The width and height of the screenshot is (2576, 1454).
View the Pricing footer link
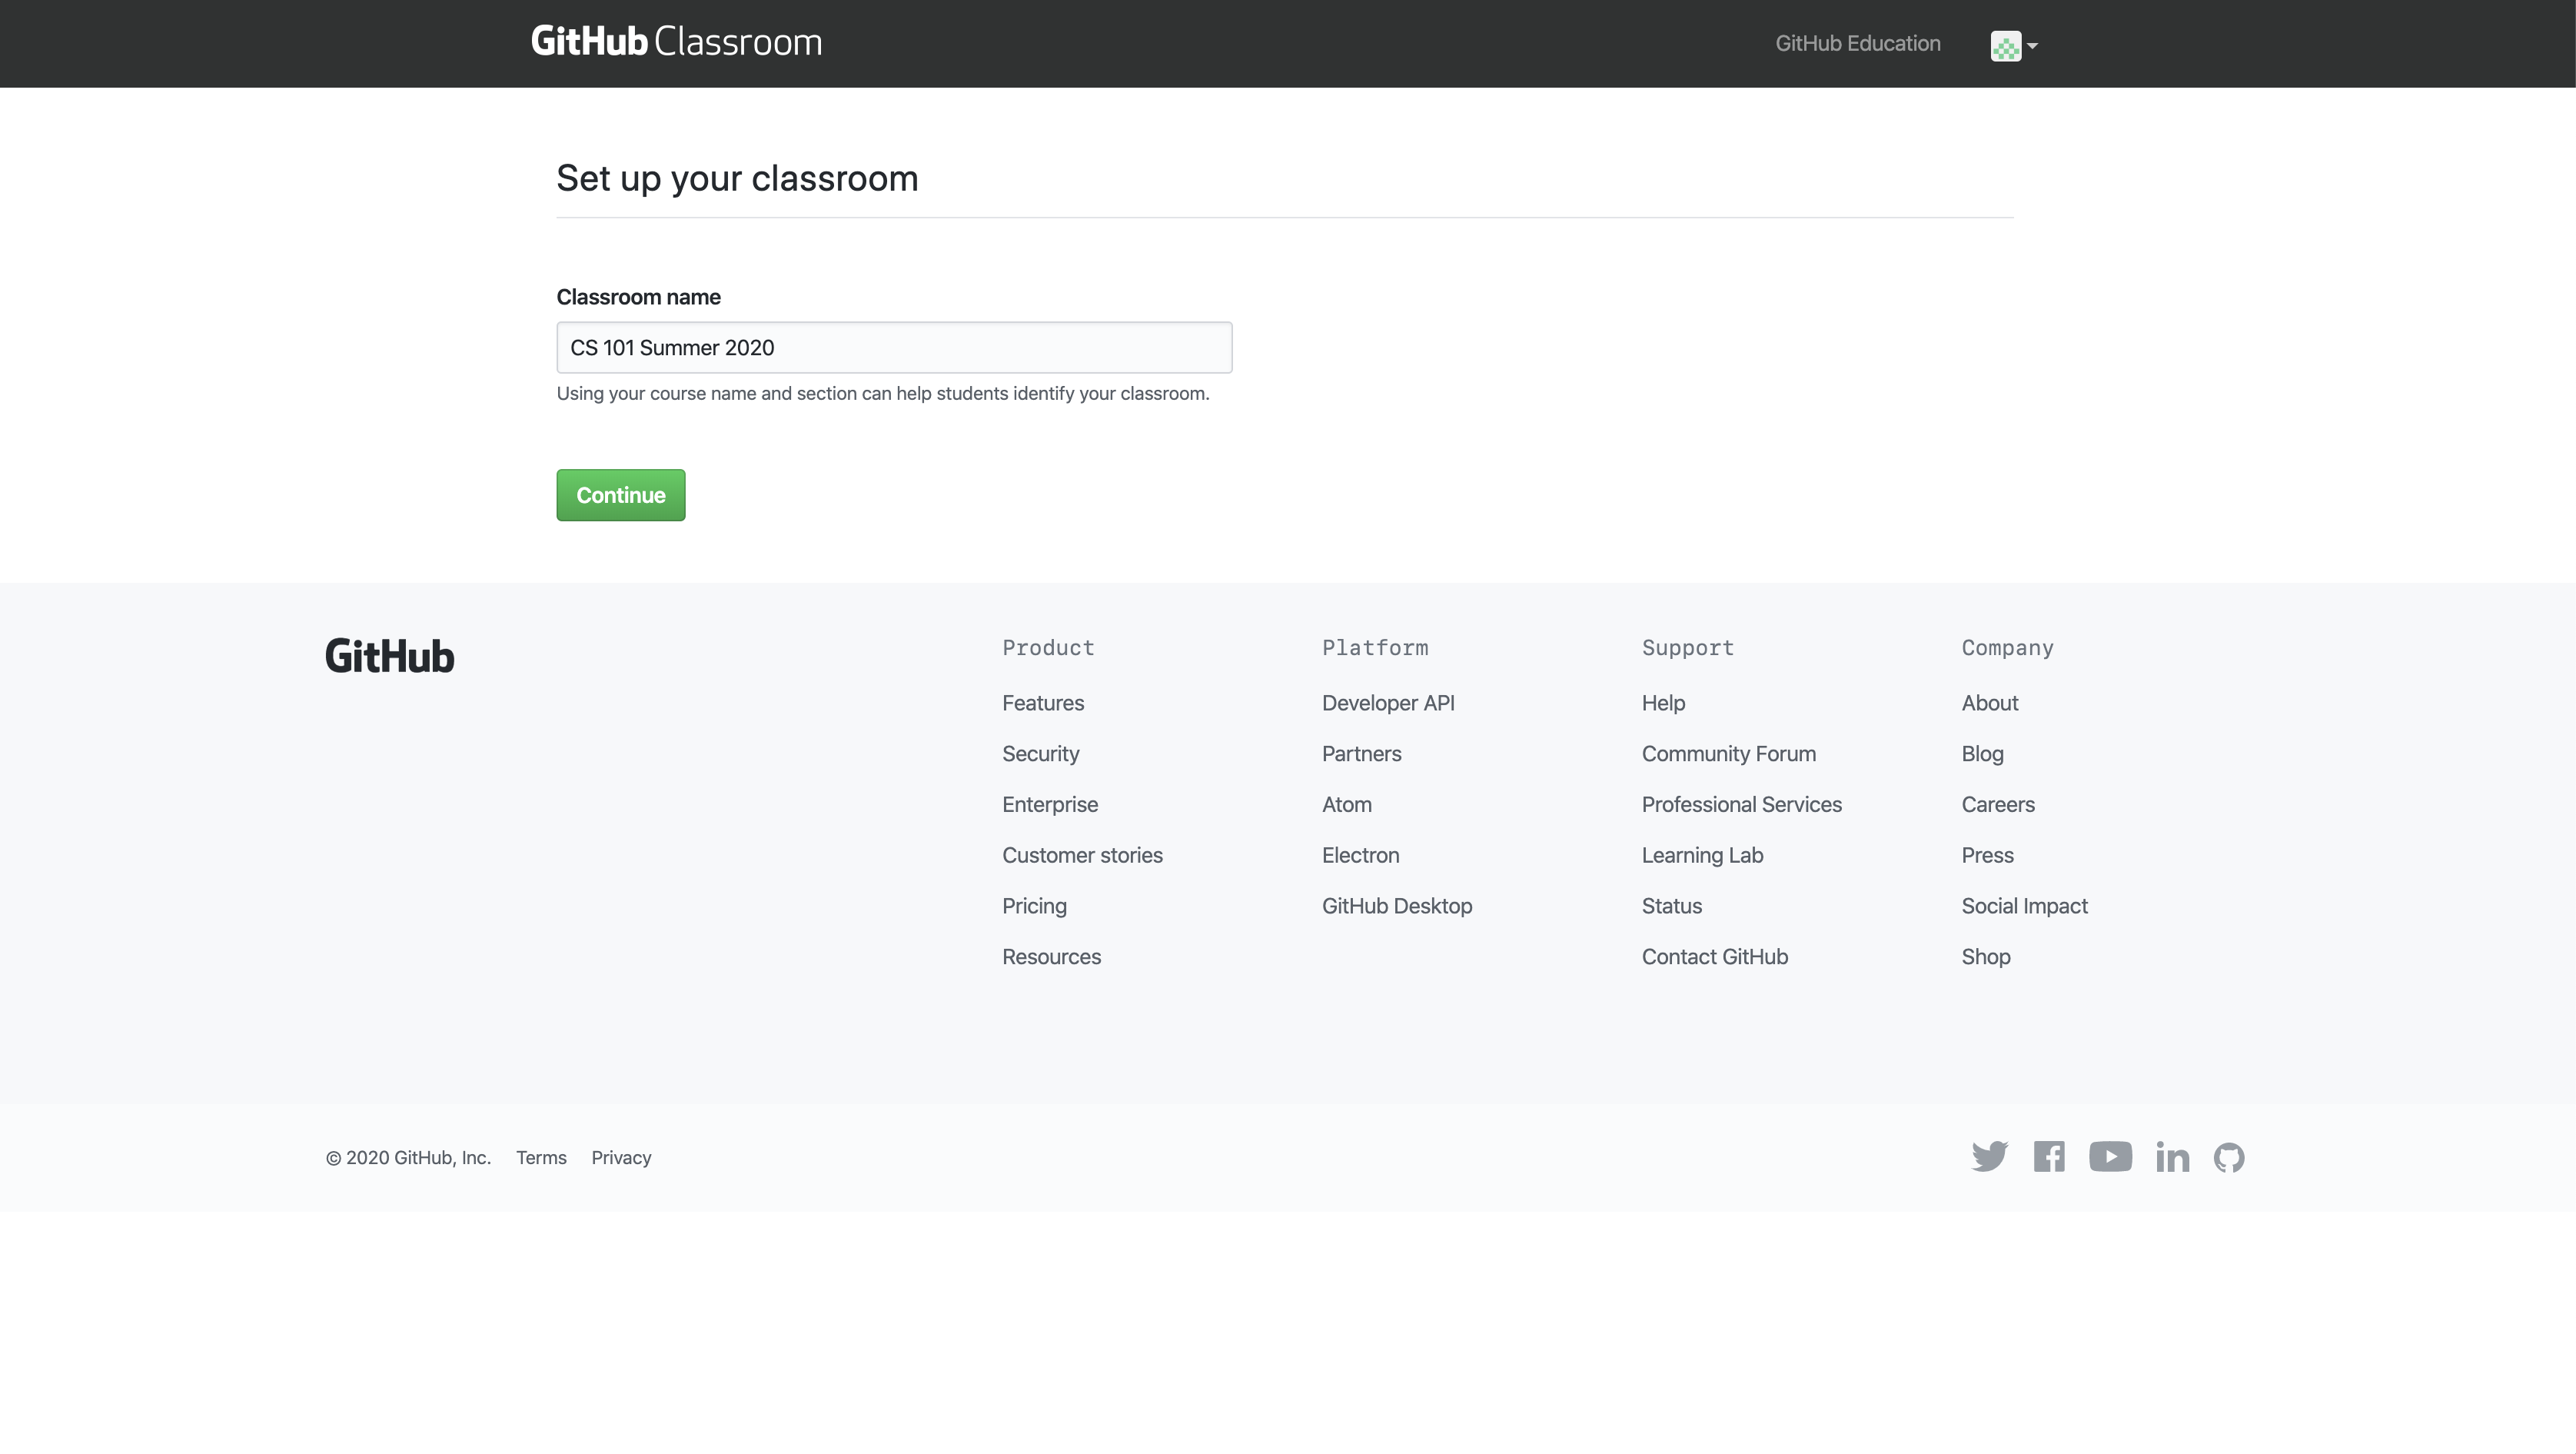[1034, 906]
